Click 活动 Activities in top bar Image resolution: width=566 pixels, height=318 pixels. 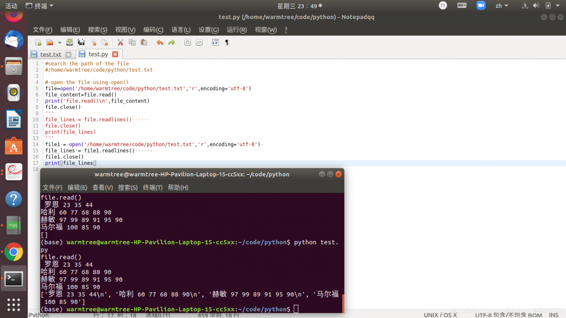[11, 6]
